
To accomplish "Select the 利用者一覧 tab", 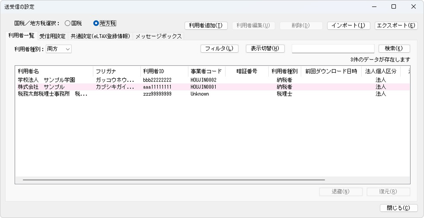I will tap(21, 36).
